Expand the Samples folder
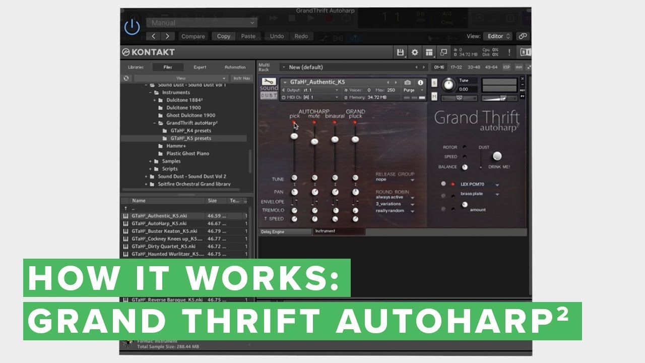The height and width of the screenshot is (363, 645). tap(150, 161)
